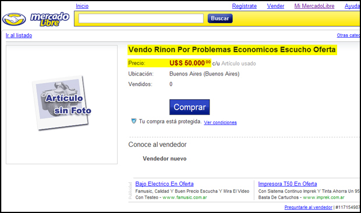Click the 'Conoce al vendedor' heading

(157, 145)
